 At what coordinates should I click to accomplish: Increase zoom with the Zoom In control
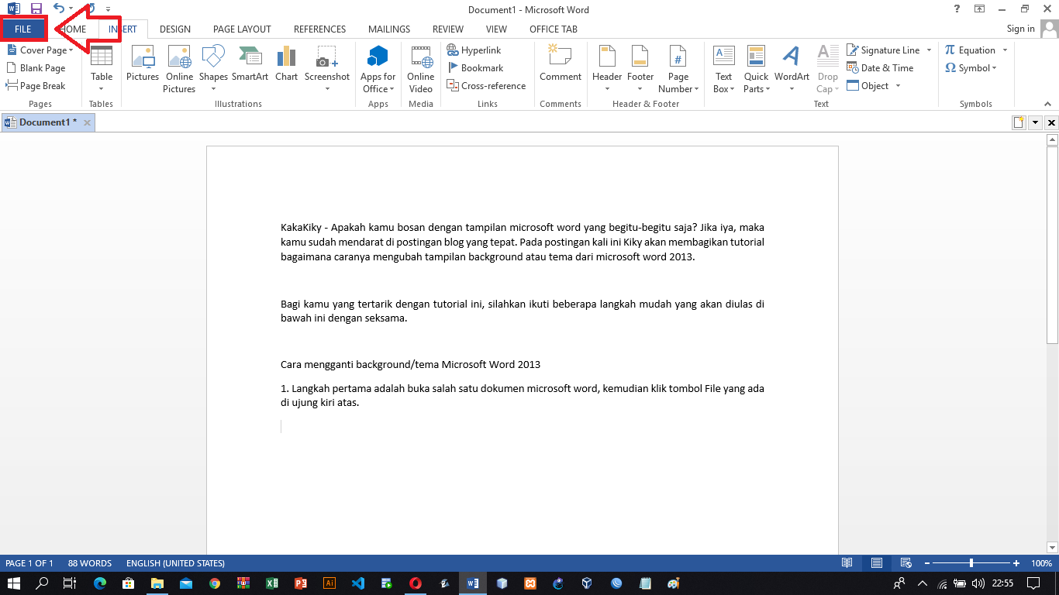pos(1016,563)
